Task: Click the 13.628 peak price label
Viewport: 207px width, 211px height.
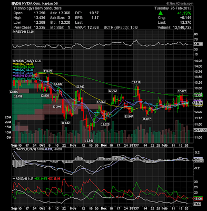Action: 48,71
